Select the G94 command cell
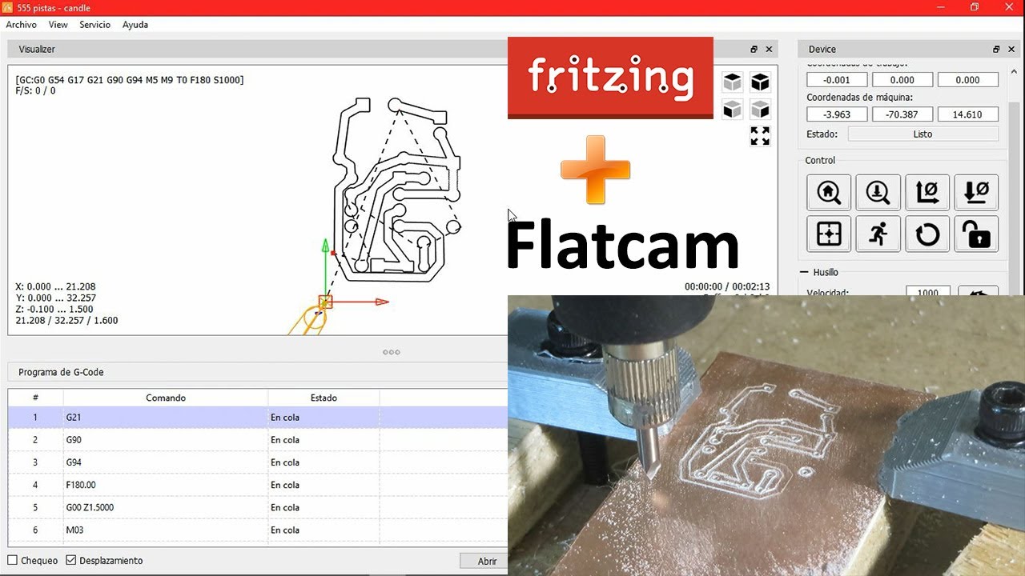Image resolution: width=1025 pixels, height=576 pixels. point(166,462)
